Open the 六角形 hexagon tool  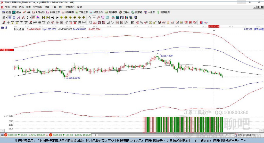point(150,12)
